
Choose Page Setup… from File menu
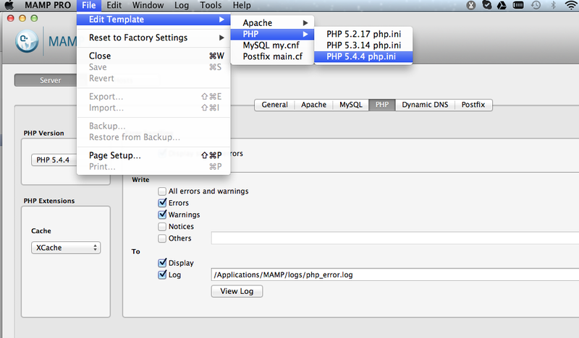[x=153, y=155]
